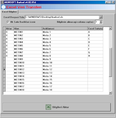The width and height of the screenshot is (116, 118).
Task: Click the Excel Sutunu column header
Action: click(95, 28)
